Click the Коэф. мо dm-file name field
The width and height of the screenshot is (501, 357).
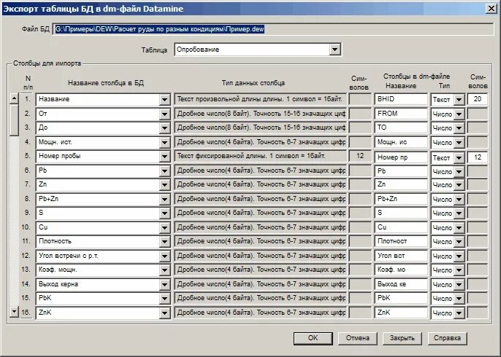coord(401,270)
